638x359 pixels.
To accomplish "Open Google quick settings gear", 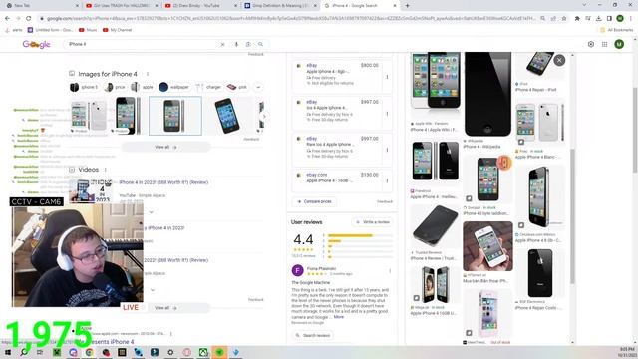I will click(591, 44).
